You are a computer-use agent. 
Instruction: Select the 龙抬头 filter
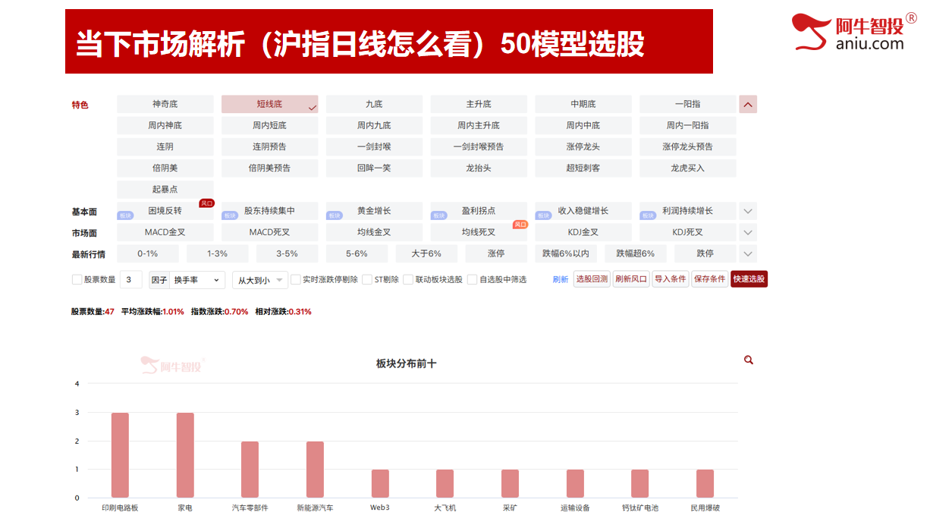coord(479,168)
